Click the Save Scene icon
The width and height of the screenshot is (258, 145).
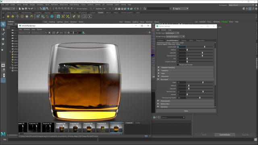26,8
